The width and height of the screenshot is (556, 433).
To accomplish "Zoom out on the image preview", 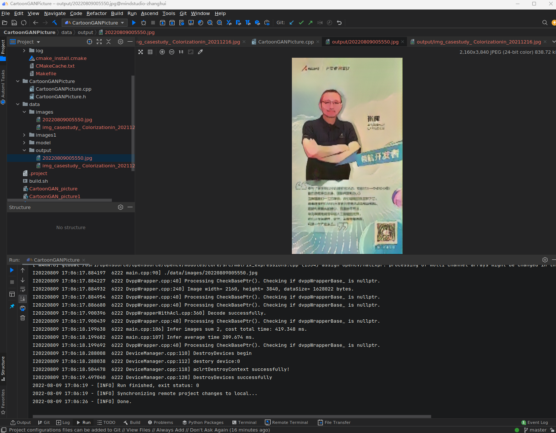I will coord(172,52).
